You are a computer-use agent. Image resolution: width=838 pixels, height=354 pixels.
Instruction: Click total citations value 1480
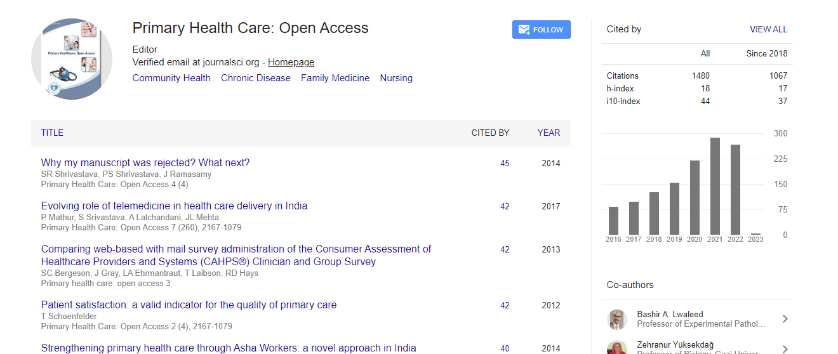click(x=701, y=75)
